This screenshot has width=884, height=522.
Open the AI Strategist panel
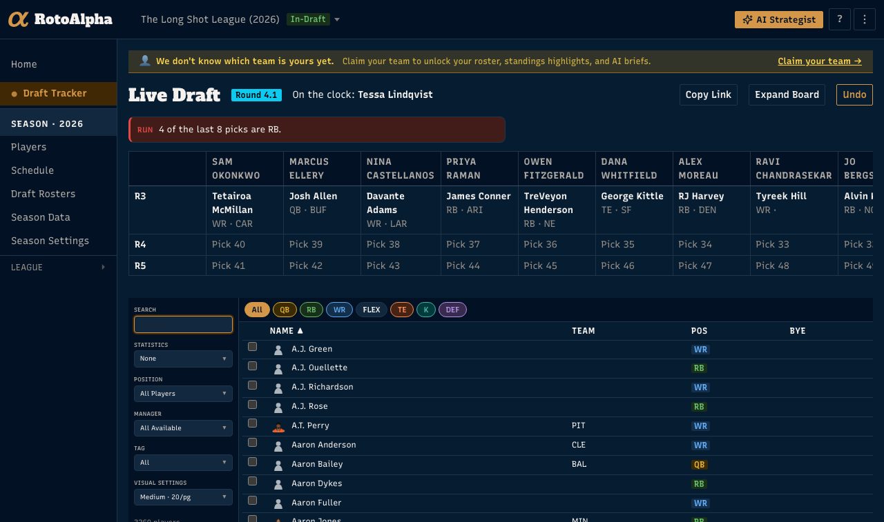pyautogui.click(x=779, y=19)
